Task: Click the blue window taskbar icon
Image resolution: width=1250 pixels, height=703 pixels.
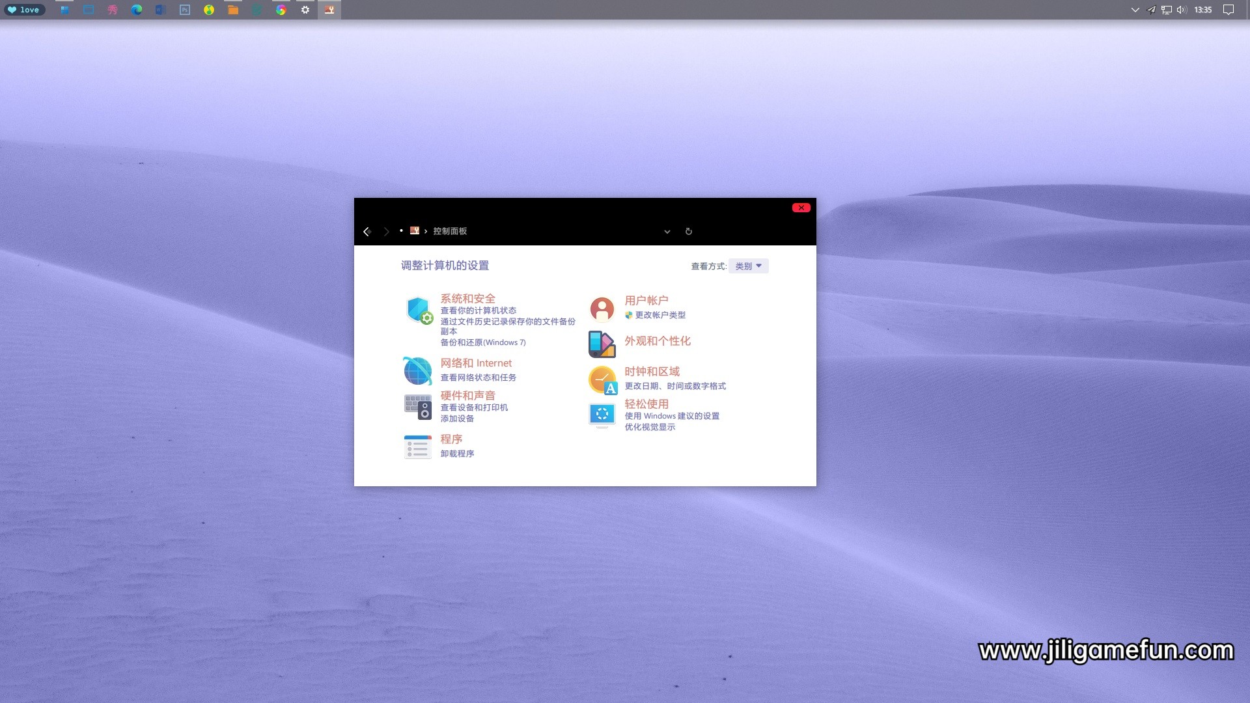Action: pos(89,10)
